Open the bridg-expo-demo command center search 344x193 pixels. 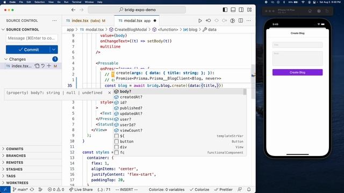pyautogui.click(x=137, y=10)
